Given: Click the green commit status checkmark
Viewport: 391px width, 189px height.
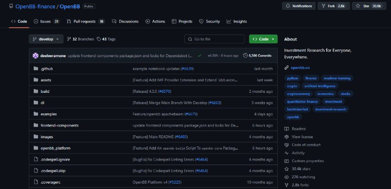Looking at the screenshot, I should [x=199, y=56].
